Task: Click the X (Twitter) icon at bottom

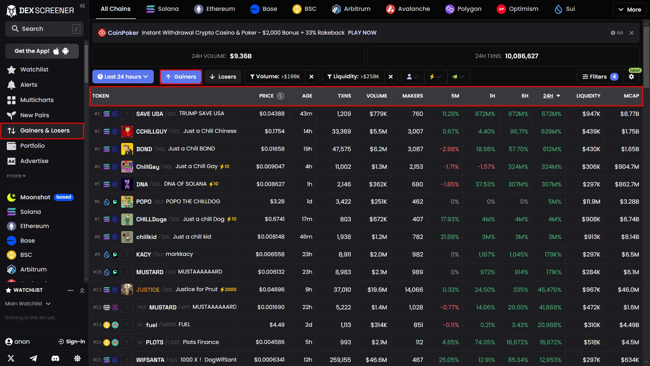Action: (11, 358)
